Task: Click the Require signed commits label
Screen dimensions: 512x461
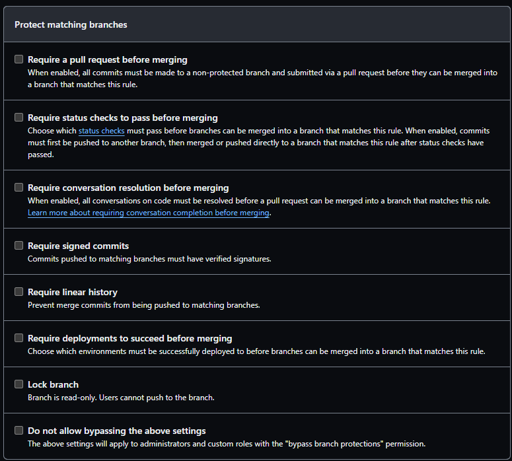Action: [79, 246]
